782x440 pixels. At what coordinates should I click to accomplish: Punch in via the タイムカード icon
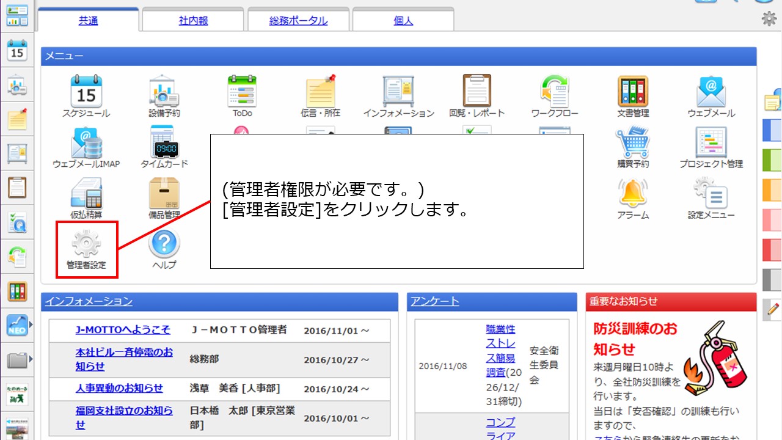click(164, 144)
